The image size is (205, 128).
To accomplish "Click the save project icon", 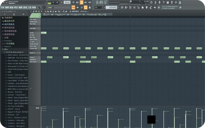I will (168, 2).
